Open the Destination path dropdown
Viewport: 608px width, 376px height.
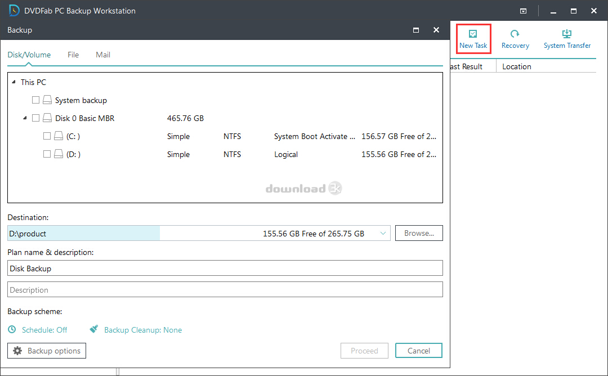click(x=383, y=233)
